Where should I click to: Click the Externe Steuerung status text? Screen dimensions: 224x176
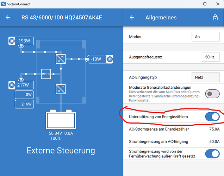[x=61, y=151]
